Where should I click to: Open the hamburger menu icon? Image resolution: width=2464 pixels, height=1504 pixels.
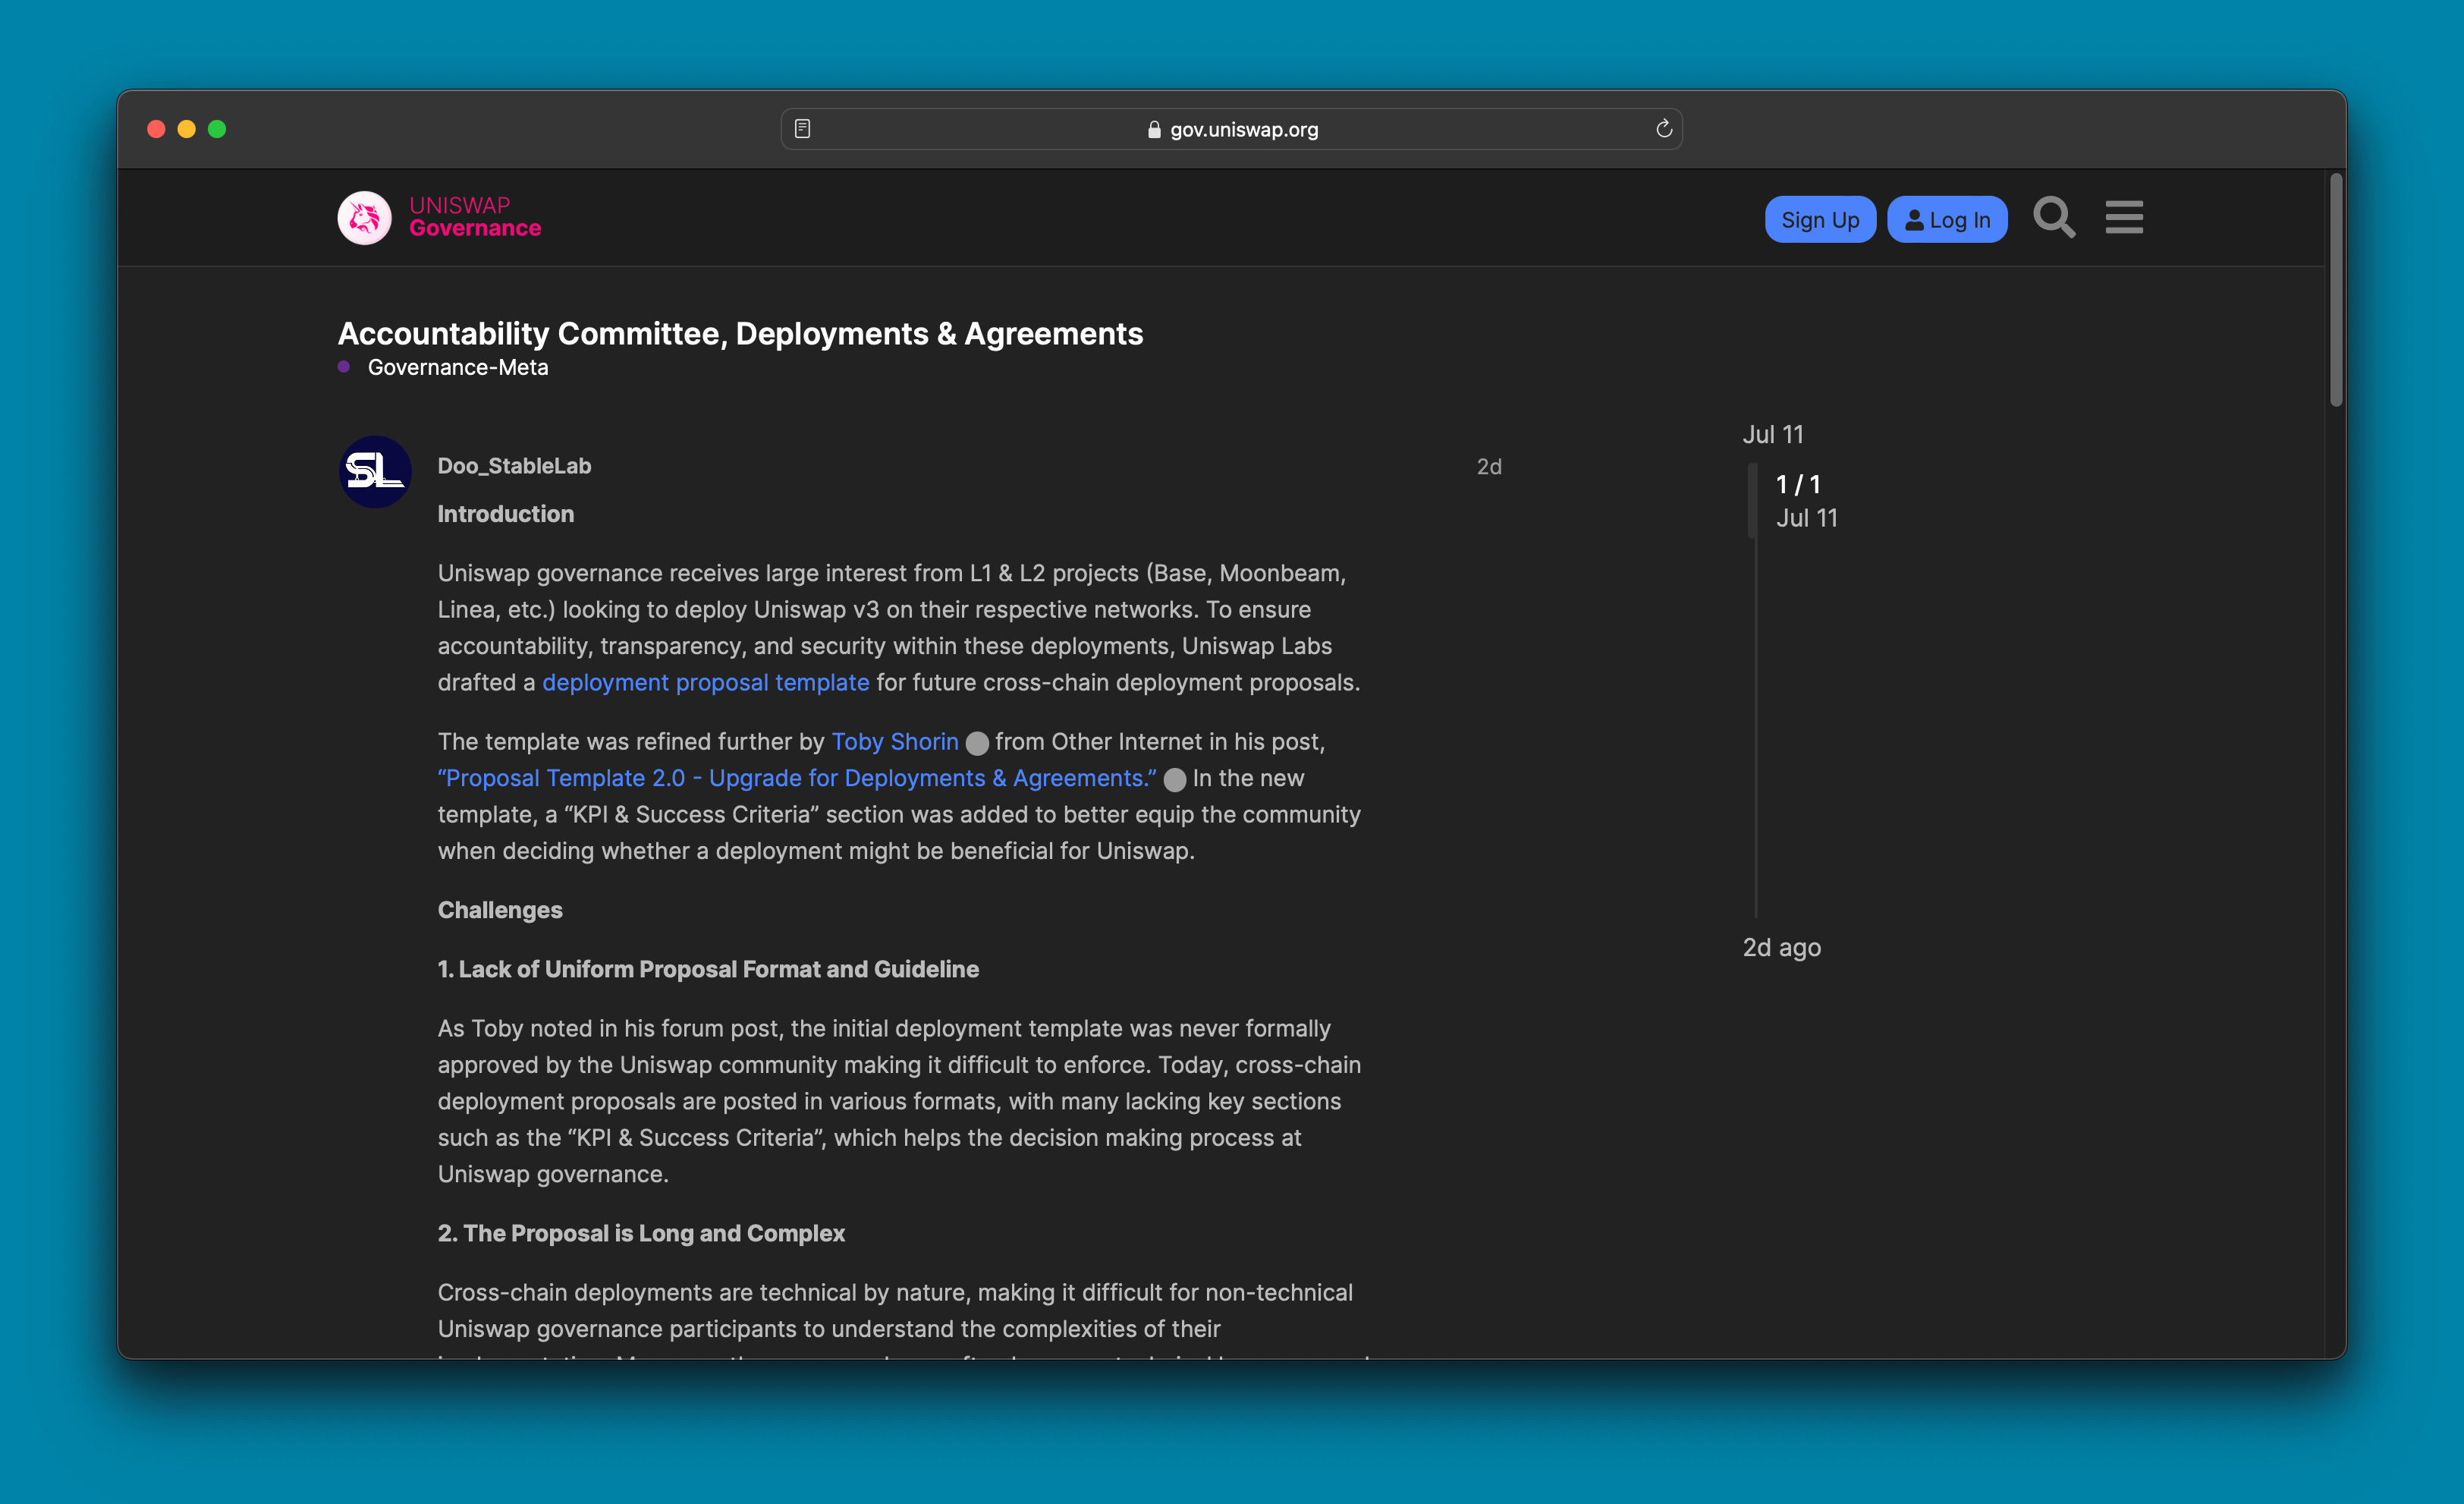click(x=2124, y=217)
